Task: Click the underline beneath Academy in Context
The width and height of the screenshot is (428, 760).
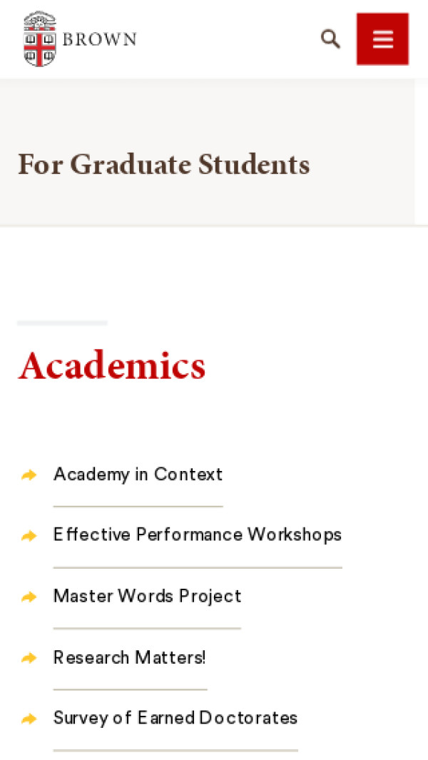Action: point(138,507)
